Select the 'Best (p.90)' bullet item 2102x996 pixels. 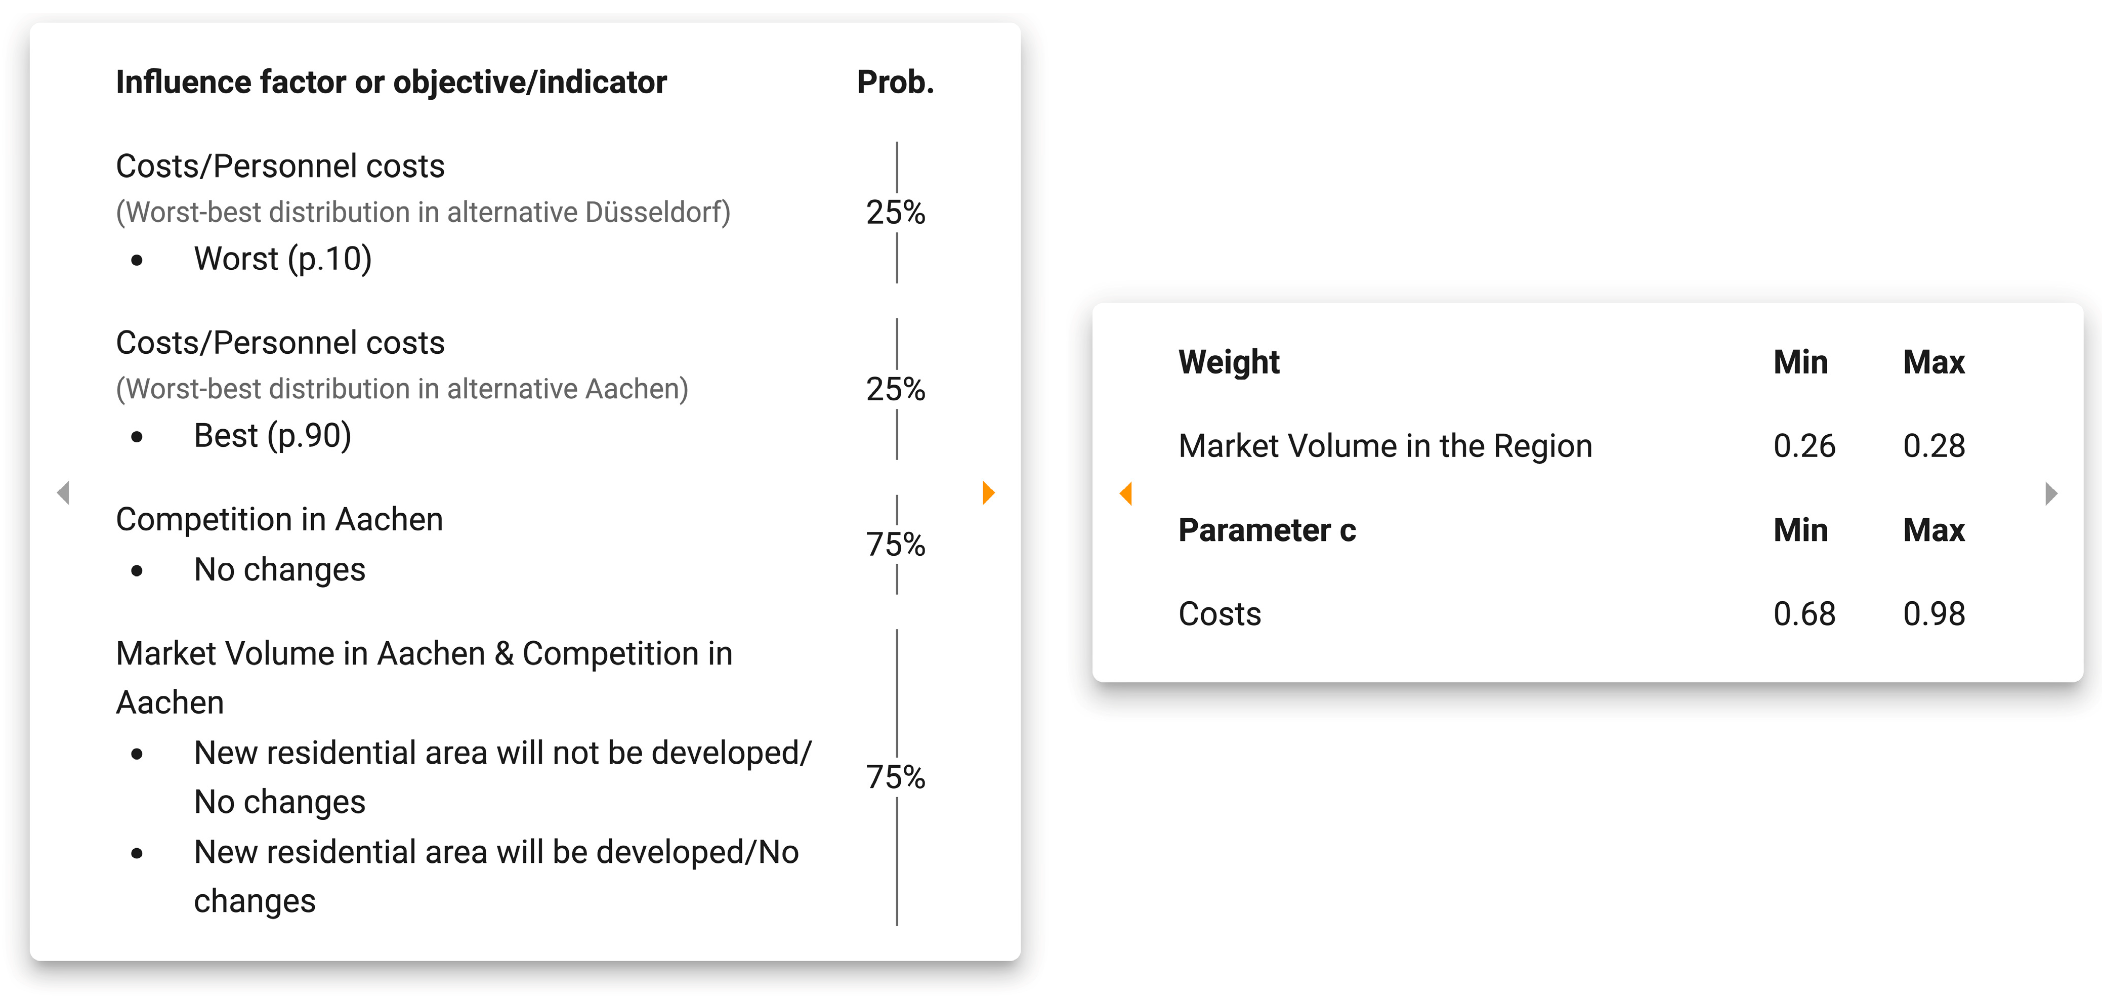coord(273,436)
